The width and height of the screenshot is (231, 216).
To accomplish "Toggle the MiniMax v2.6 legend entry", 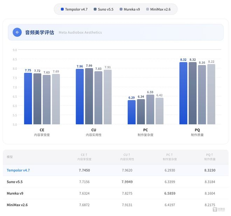I will coord(158,9).
